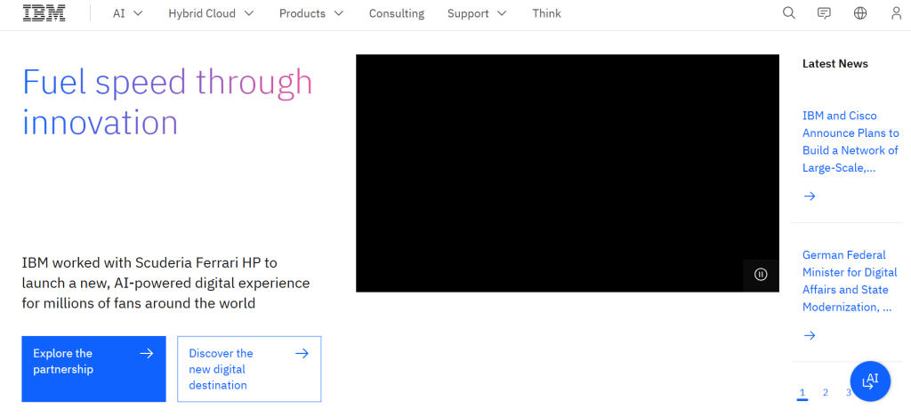
Task: Launch the floating AI assistant button
Action: pos(870,381)
